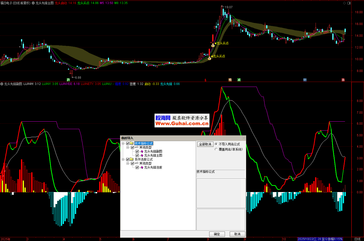
Task: Open main chart indicator dropdown arrow icon
Action: [x=33, y=3]
